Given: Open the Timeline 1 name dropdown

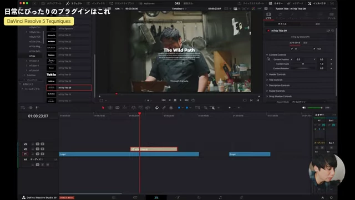Looking at the screenshot, I should [179, 9].
